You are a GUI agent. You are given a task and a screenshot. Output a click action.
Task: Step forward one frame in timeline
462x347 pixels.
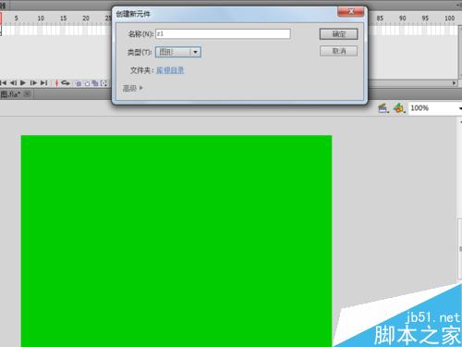point(33,82)
